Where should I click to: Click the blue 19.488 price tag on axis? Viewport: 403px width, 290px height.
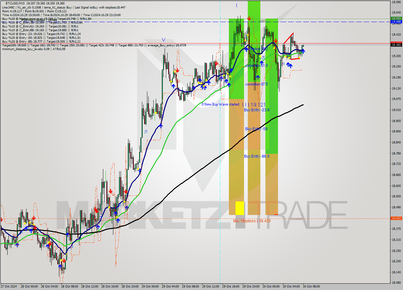coord(396,21)
